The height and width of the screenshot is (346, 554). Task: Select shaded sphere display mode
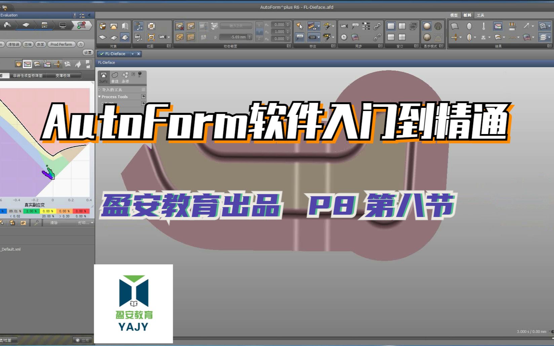pyautogui.click(x=427, y=26)
